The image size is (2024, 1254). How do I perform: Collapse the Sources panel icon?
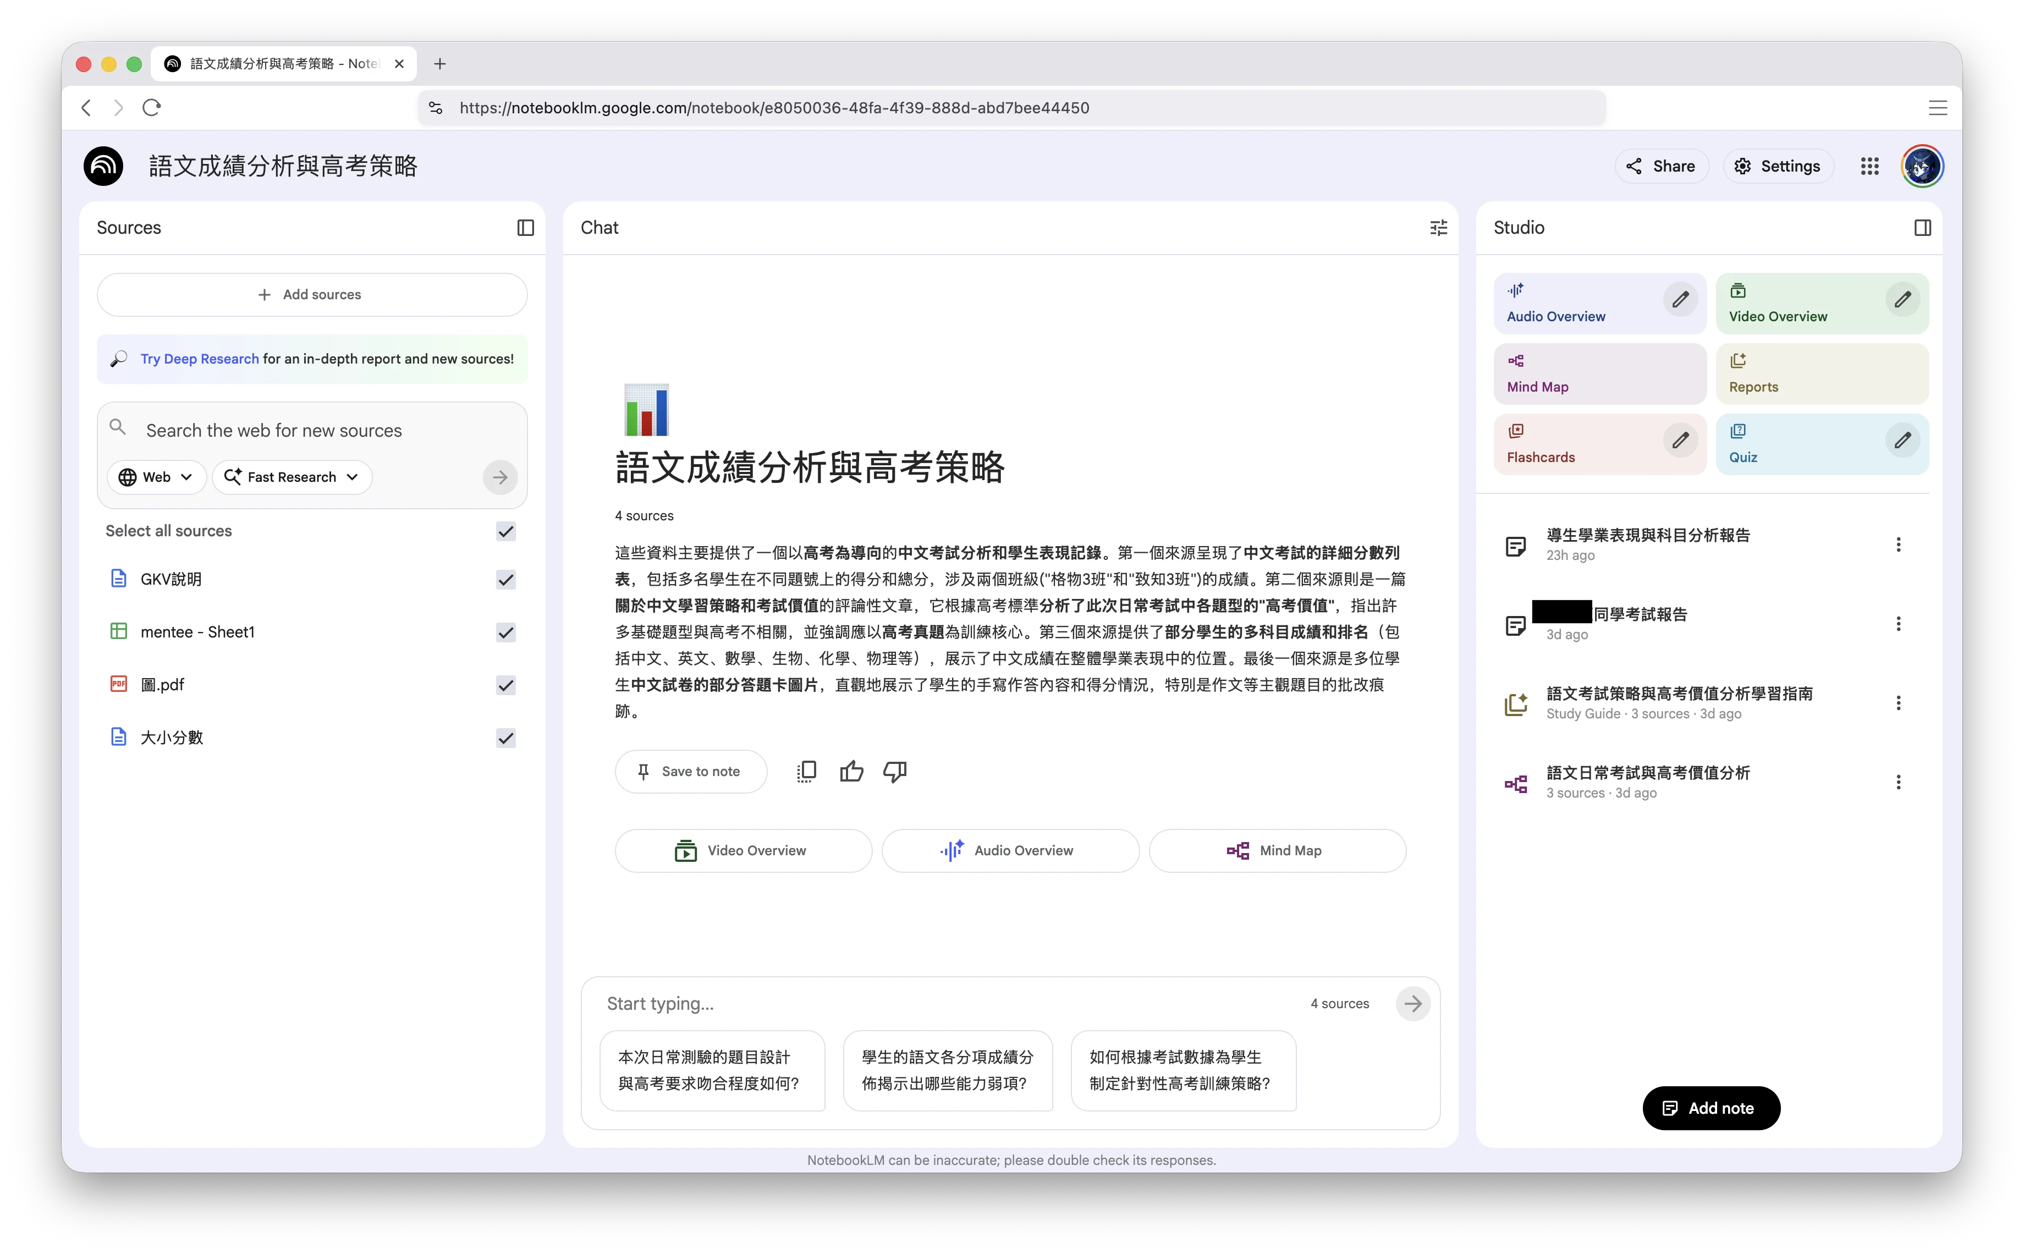[525, 227]
